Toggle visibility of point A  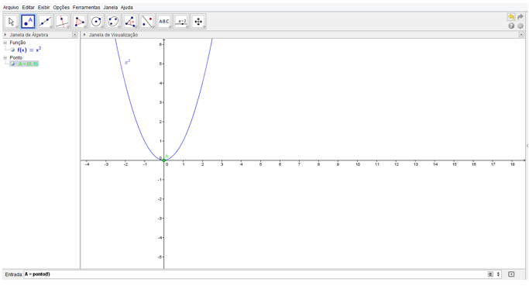[12, 64]
